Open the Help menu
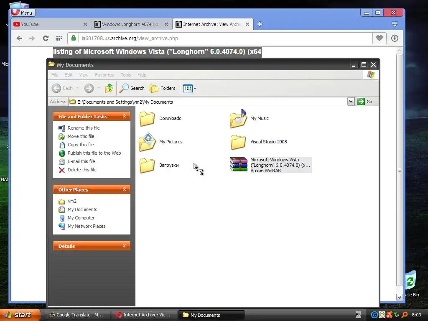The width and height of the screenshot is (428, 321). pyautogui.click(x=142, y=75)
